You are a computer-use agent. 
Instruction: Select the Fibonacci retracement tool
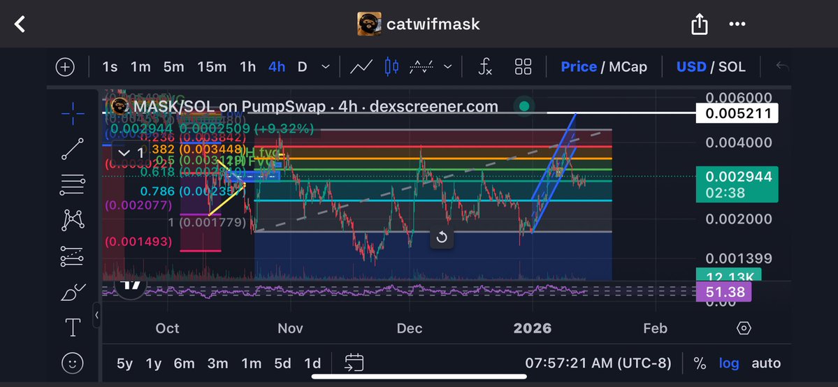point(73,184)
